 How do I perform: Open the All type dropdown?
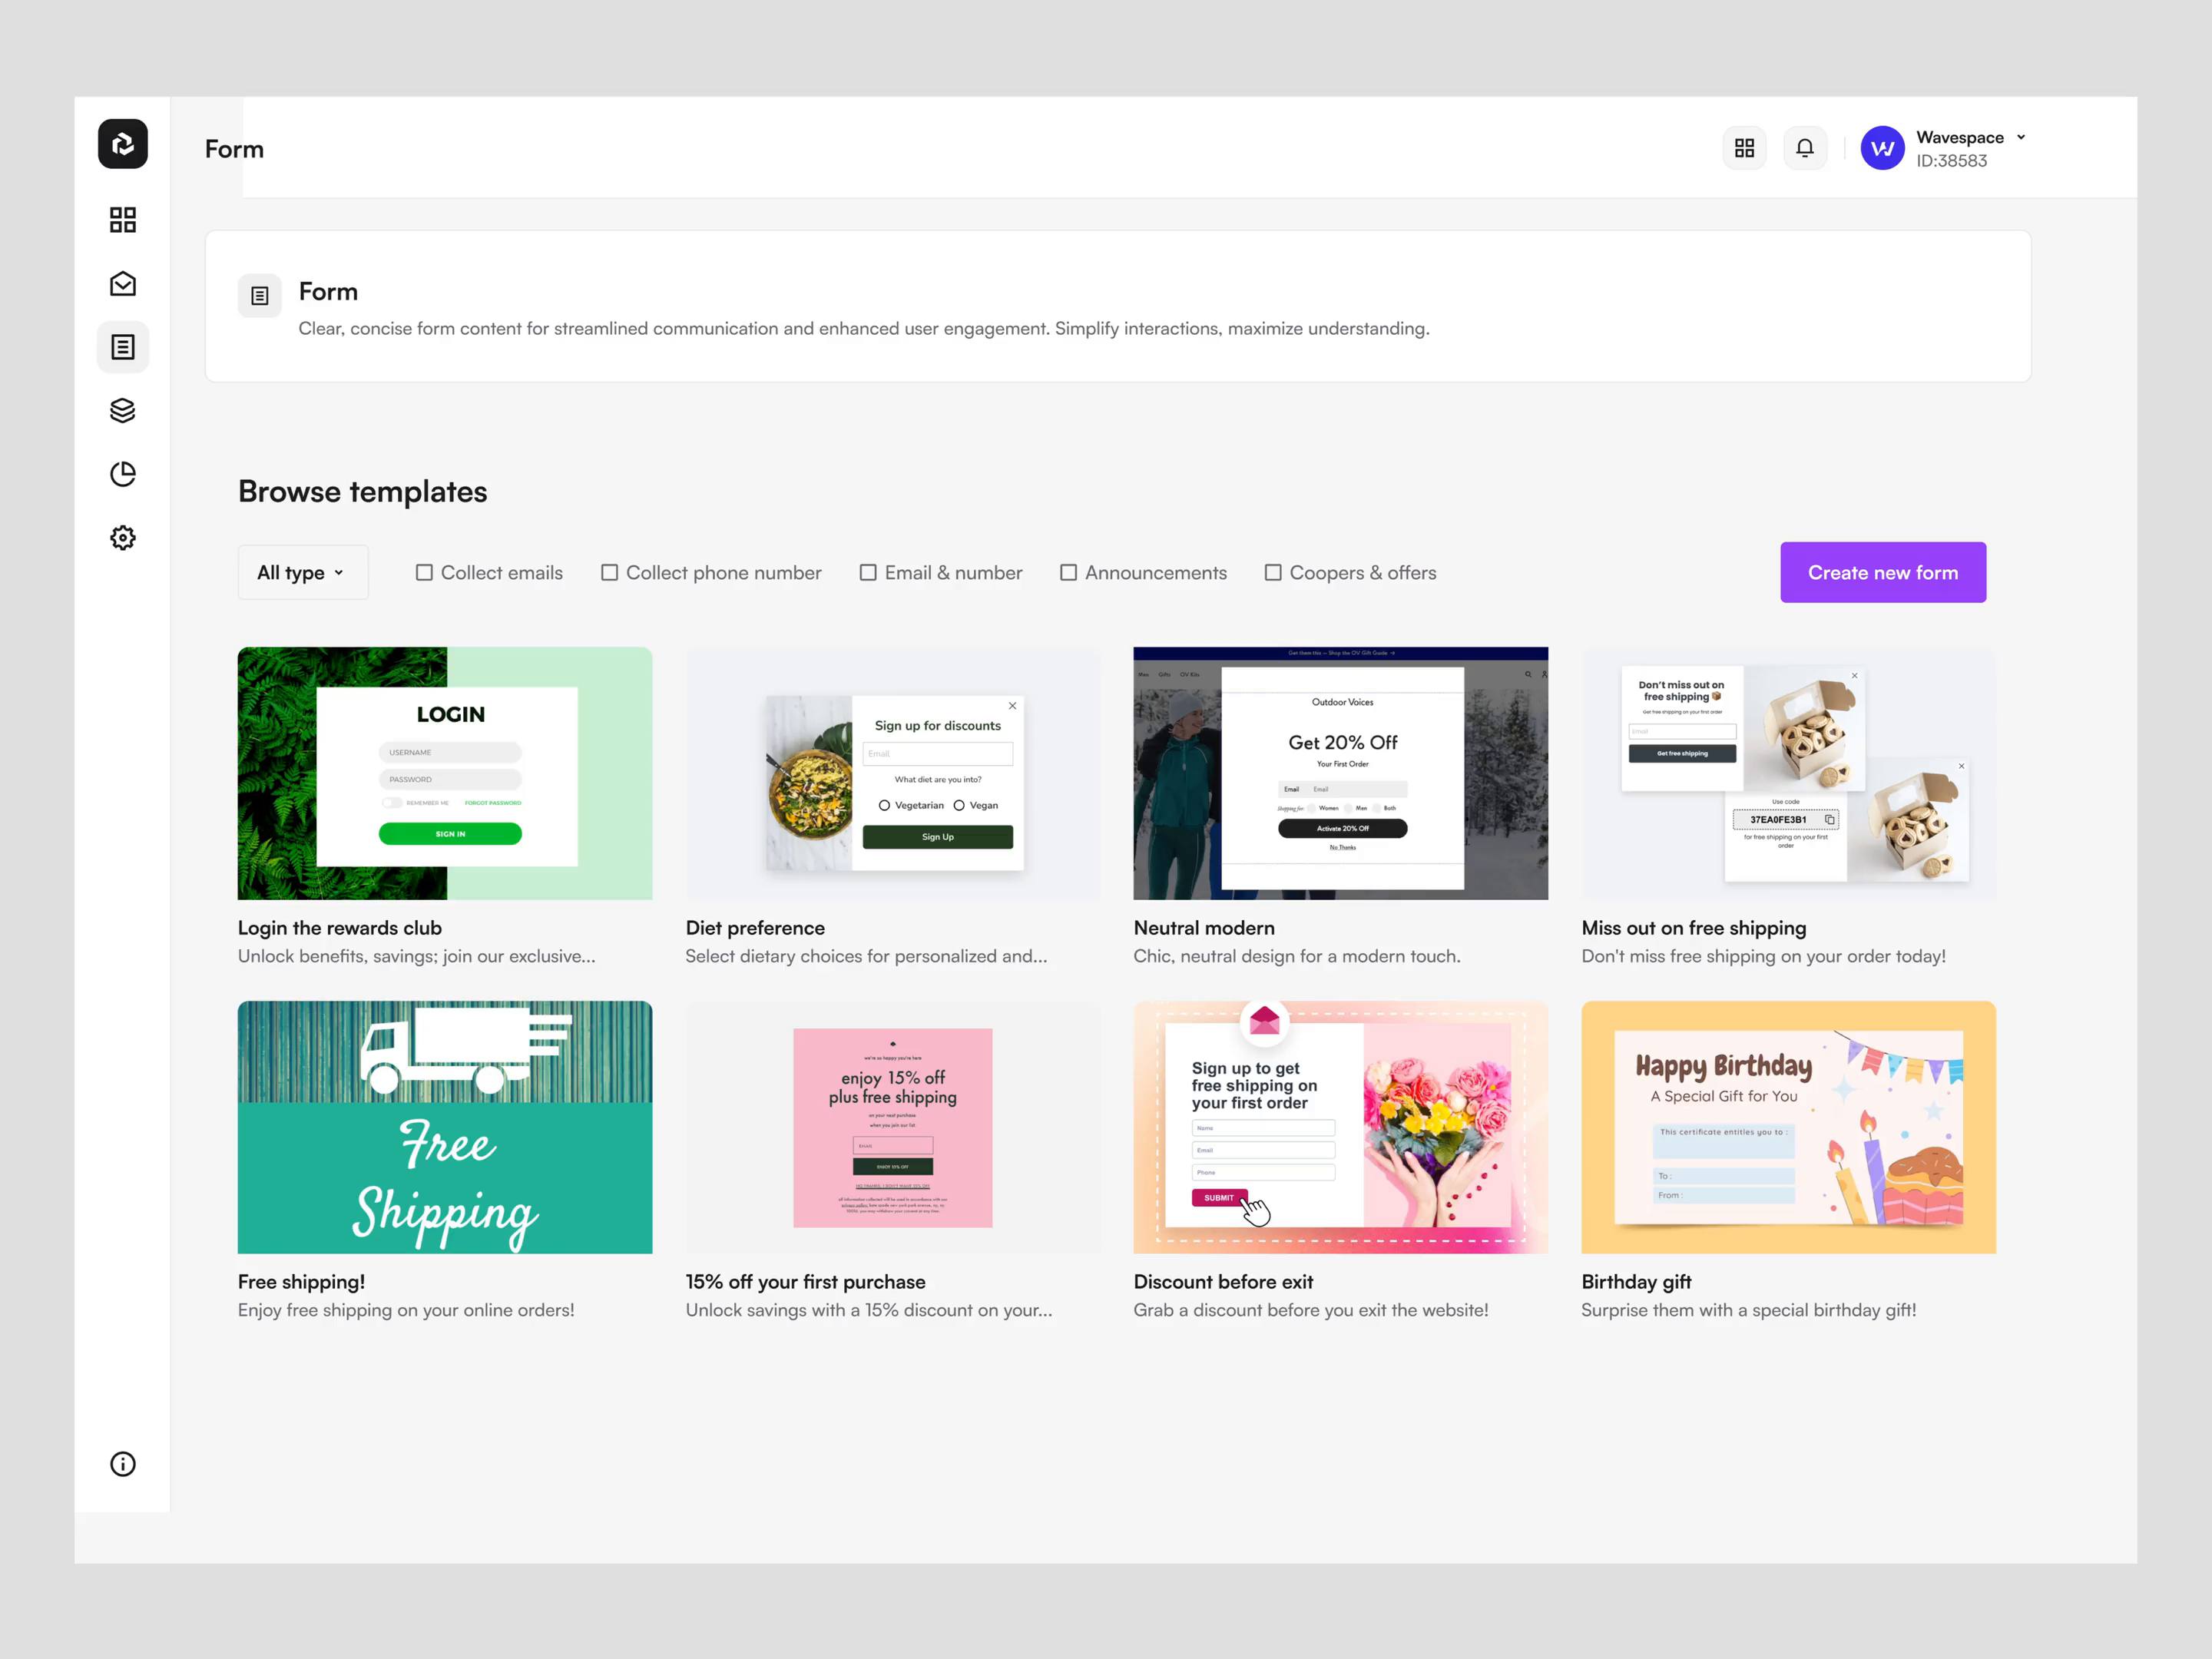pyautogui.click(x=302, y=572)
